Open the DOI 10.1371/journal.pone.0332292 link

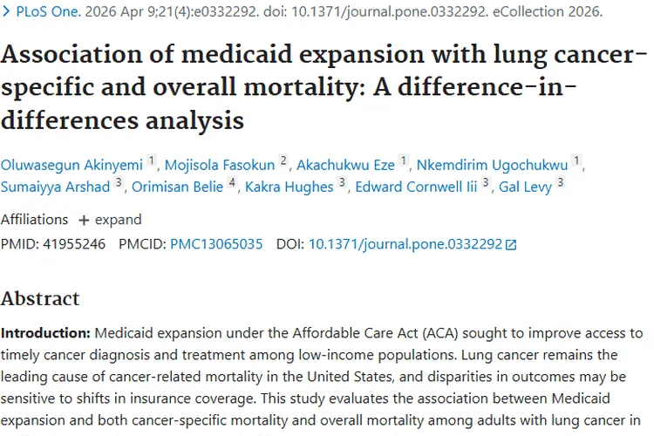pyautogui.click(x=405, y=244)
